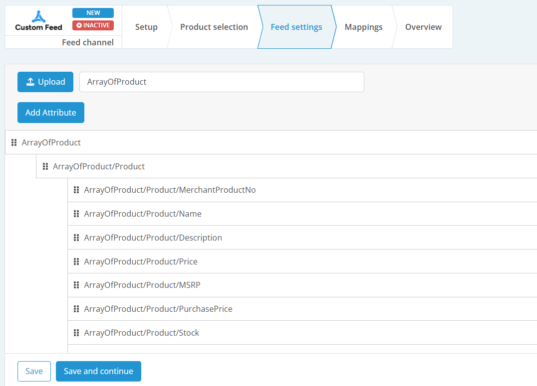
Task: Click drag handle icon for Product/Name row
Action: tap(76, 214)
